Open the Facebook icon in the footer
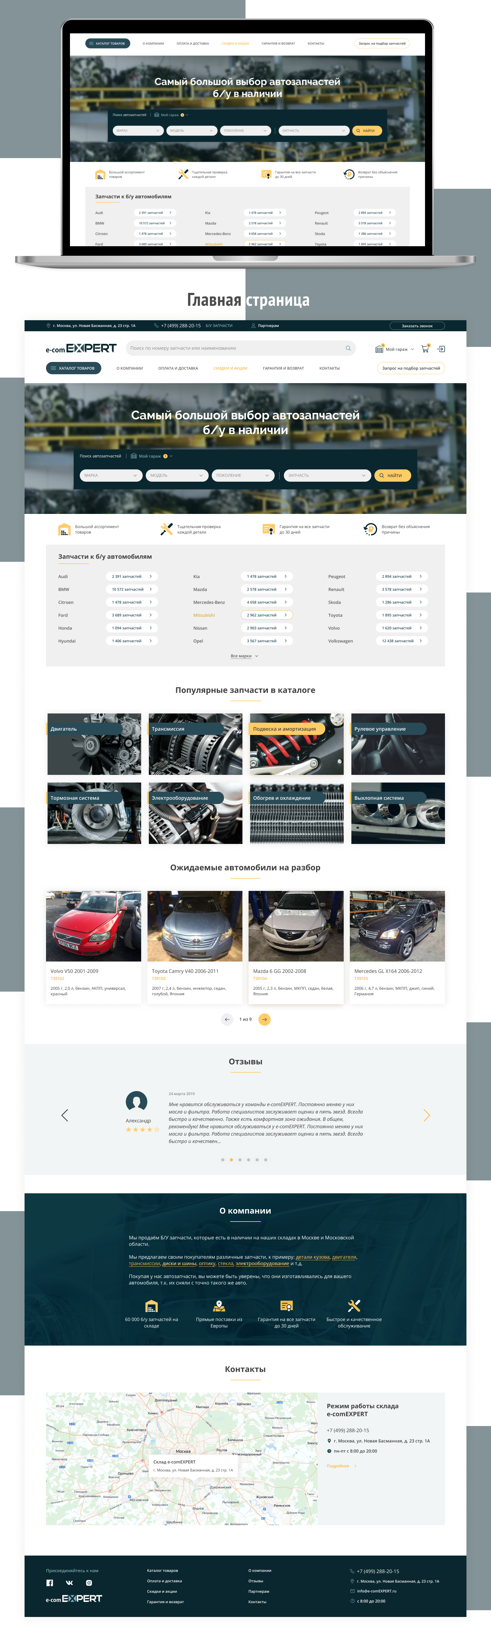 point(49,1583)
